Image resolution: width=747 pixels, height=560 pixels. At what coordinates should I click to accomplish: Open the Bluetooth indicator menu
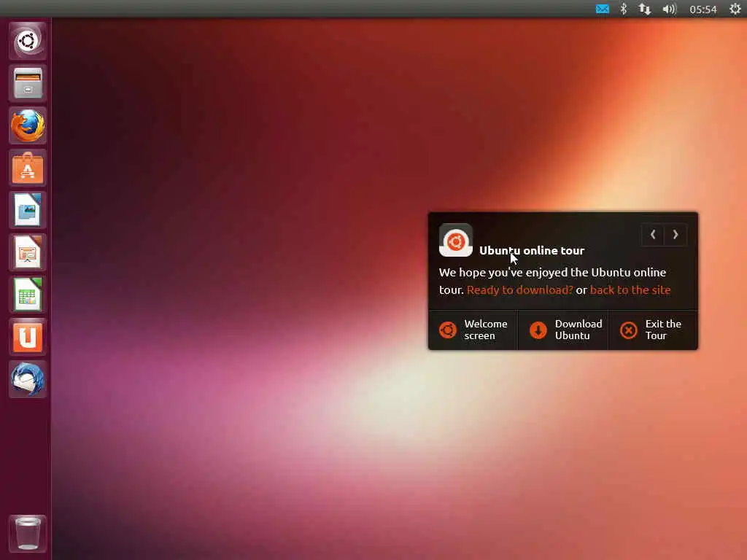click(623, 9)
